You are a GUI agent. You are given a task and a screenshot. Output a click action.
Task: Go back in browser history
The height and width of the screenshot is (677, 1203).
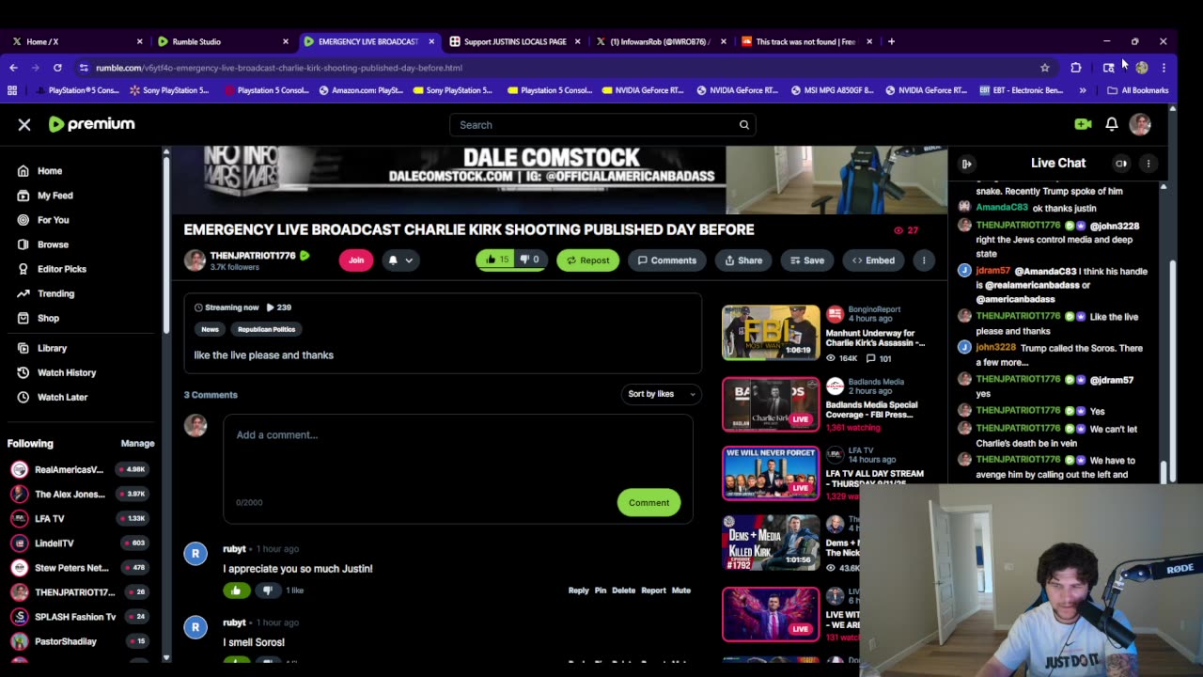13,68
